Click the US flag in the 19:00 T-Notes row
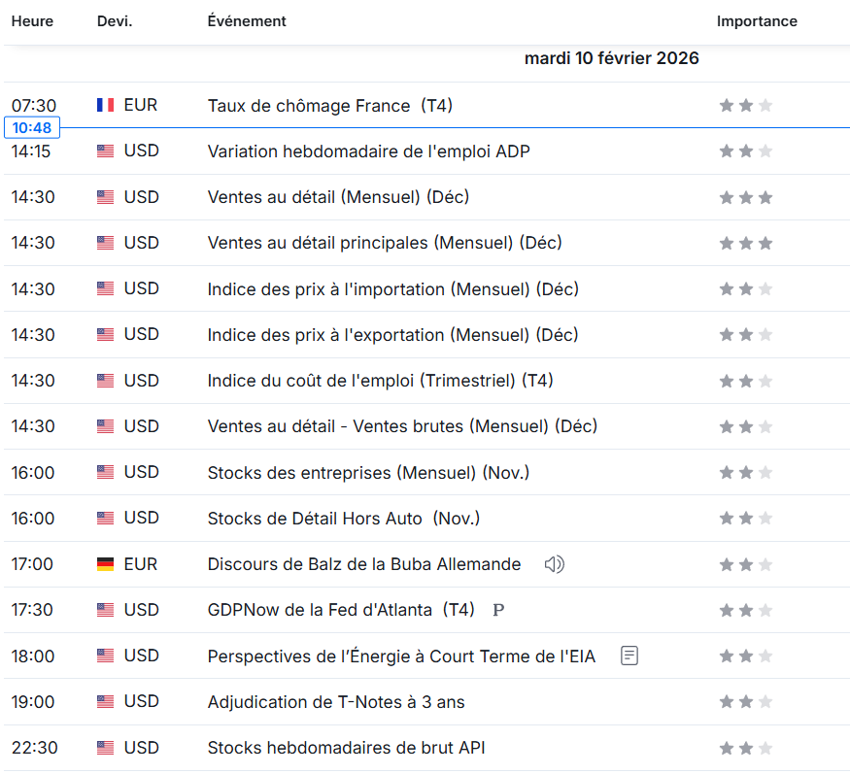850x774 pixels. click(105, 702)
